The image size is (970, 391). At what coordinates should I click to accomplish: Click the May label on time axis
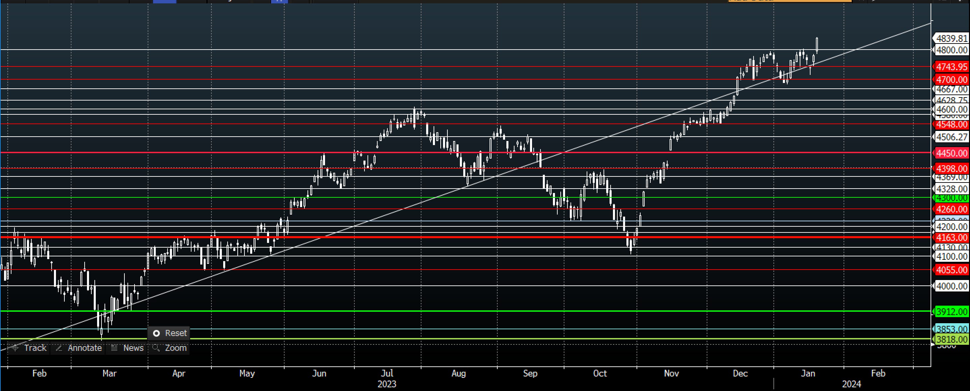coord(247,373)
